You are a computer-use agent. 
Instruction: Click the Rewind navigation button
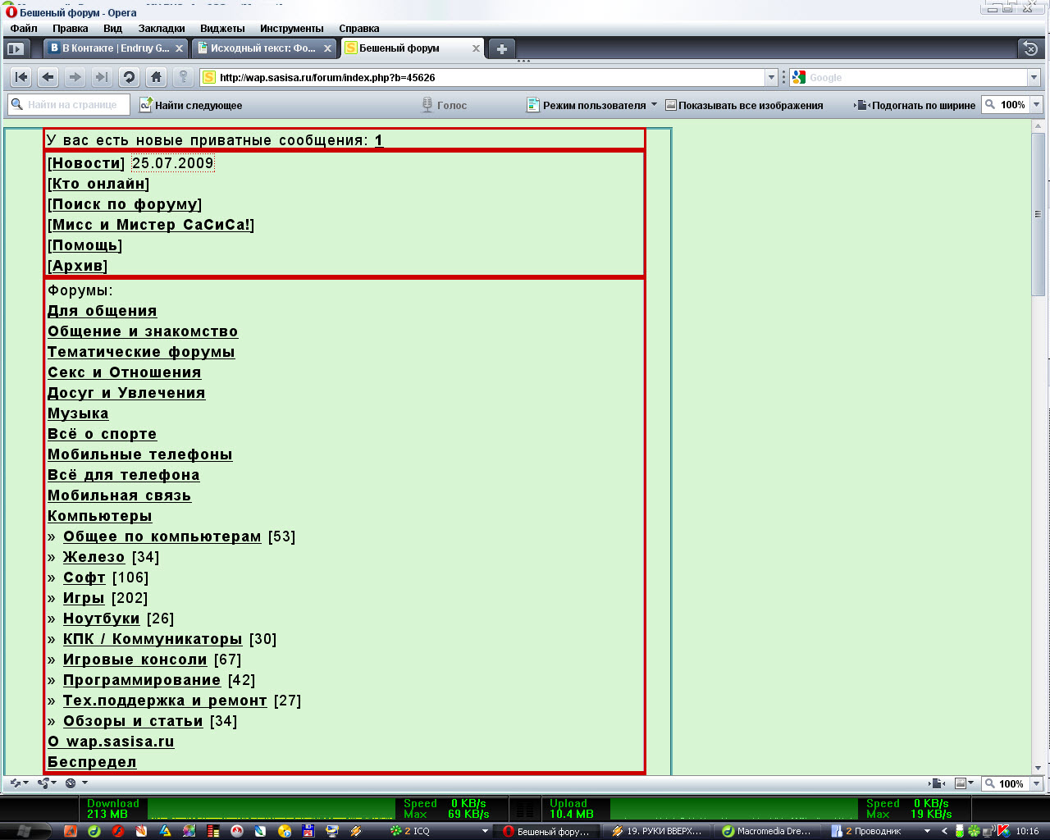click(21, 77)
